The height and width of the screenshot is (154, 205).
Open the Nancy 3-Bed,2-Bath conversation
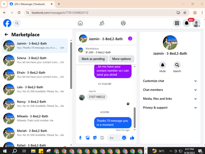[x=35, y=104]
